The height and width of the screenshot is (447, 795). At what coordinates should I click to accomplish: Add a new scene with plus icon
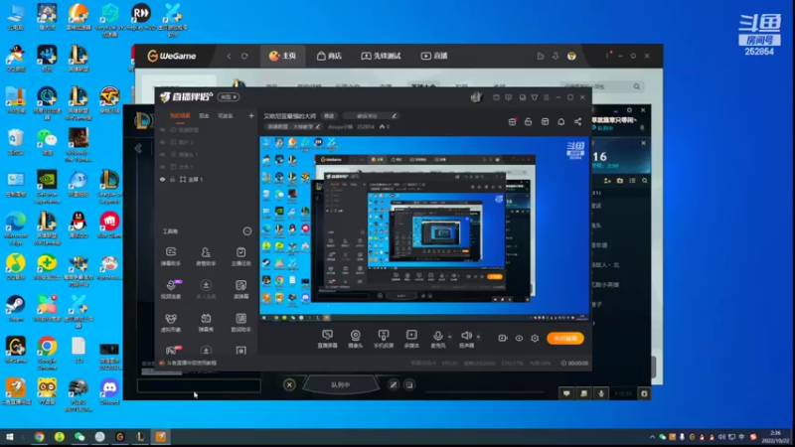coord(251,116)
